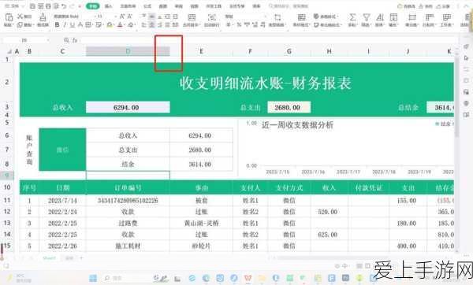Click the decrease font size icon
The height and width of the screenshot is (285, 473).
129,17
